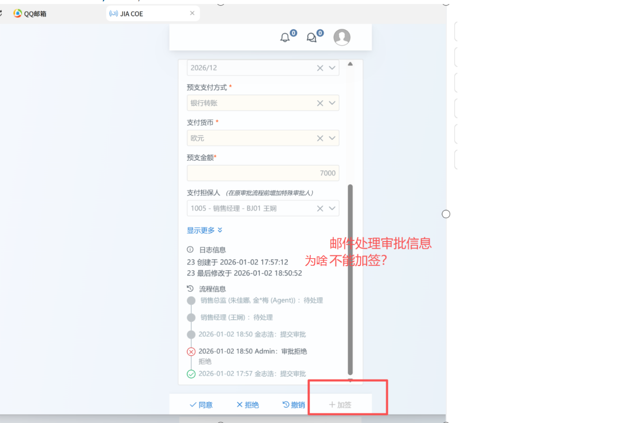Click the 拒绝 reject button
Viewport: 636px width, 423px height.
tap(248, 405)
